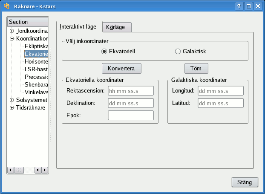Select the Ekvatoriell radio button
The width and height of the screenshot is (265, 194).
coord(104,52)
